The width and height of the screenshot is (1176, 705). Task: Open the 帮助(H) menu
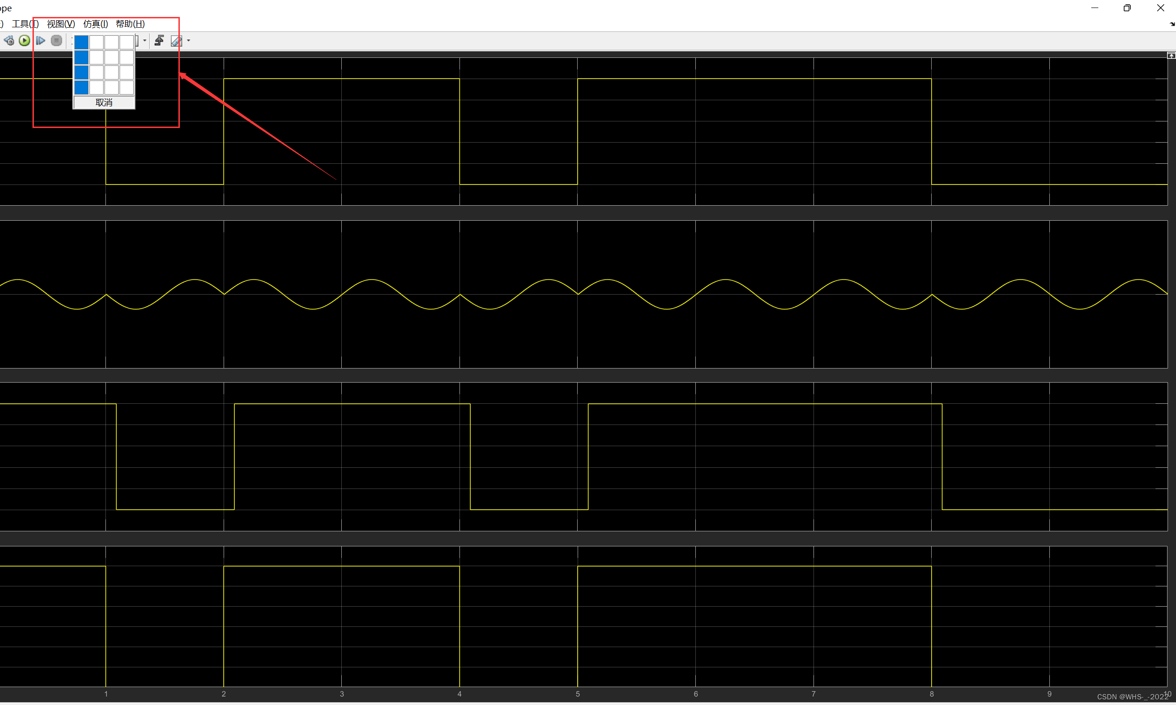(130, 24)
